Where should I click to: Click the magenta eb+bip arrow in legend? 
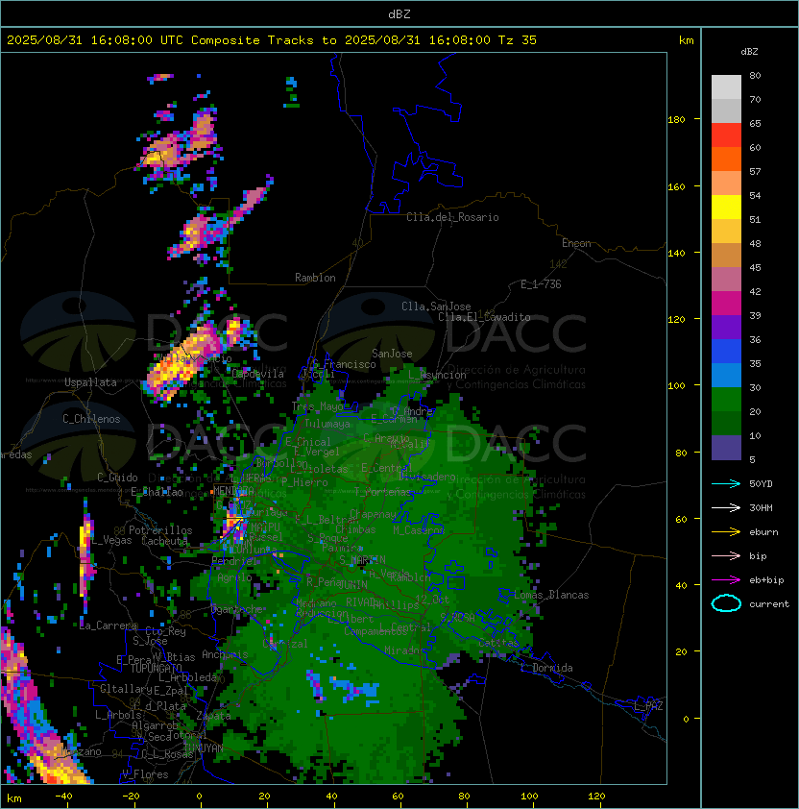[x=726, y=580]
